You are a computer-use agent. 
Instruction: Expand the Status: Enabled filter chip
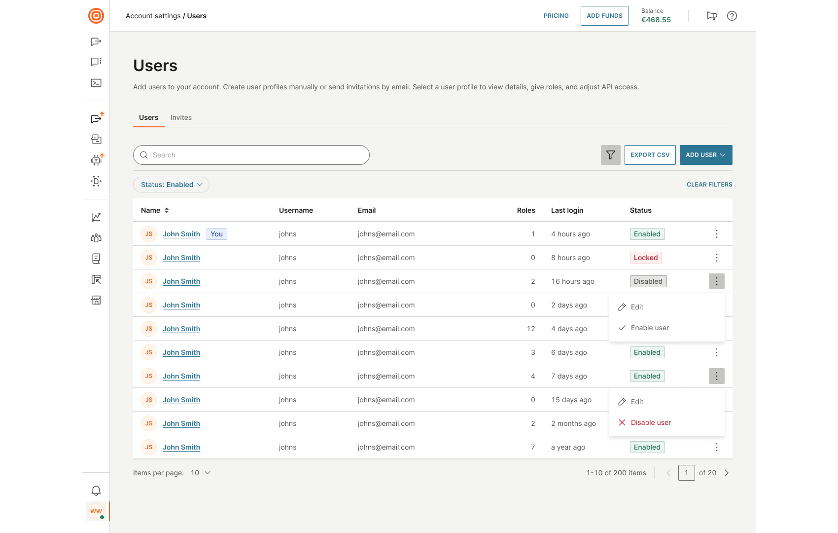tap(171, 185)
